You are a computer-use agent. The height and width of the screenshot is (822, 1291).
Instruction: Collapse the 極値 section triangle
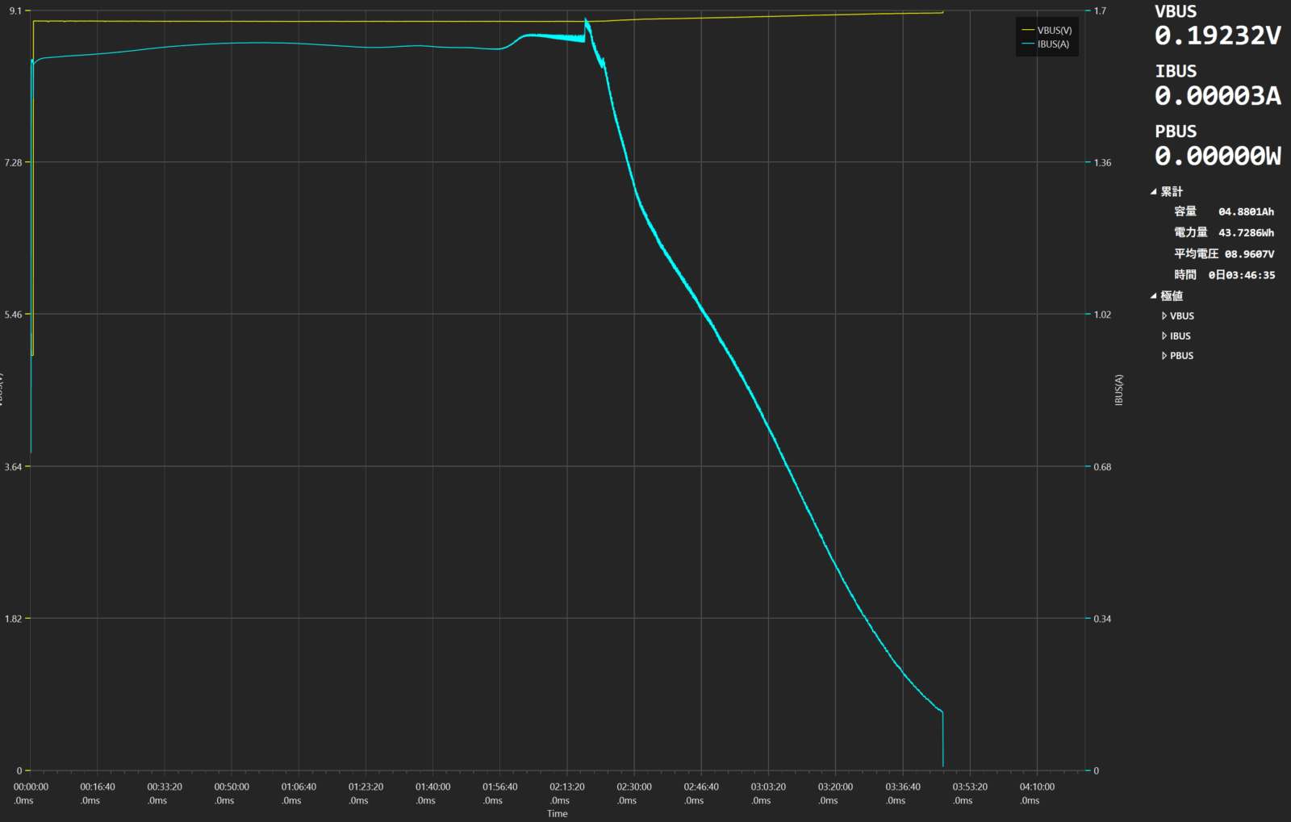click(x=1154, y=296)
